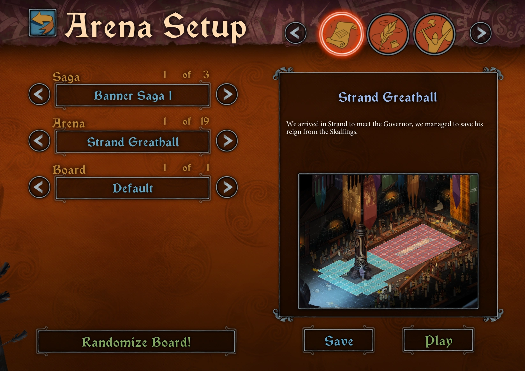Click the orange back arrow icon
Viewport: 525px width, 371px height.
[x=42, y=23]
